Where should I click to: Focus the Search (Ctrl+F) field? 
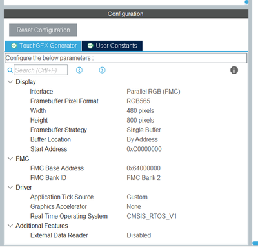[x=41, y=70]
